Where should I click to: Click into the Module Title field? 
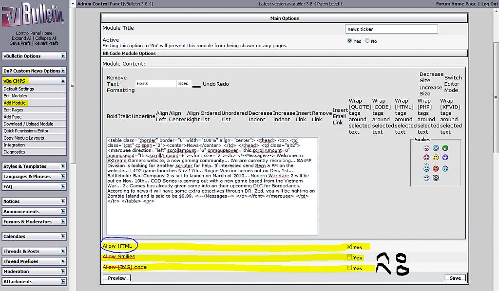pos(391,29)
